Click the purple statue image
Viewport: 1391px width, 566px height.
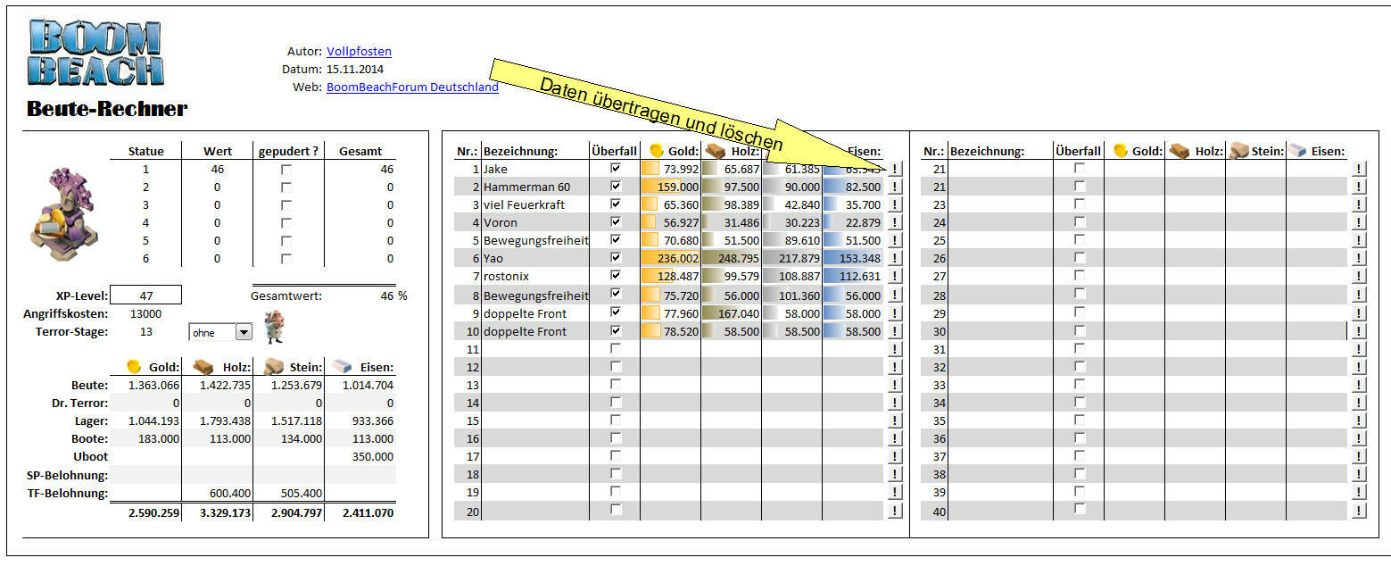(58, 216)
